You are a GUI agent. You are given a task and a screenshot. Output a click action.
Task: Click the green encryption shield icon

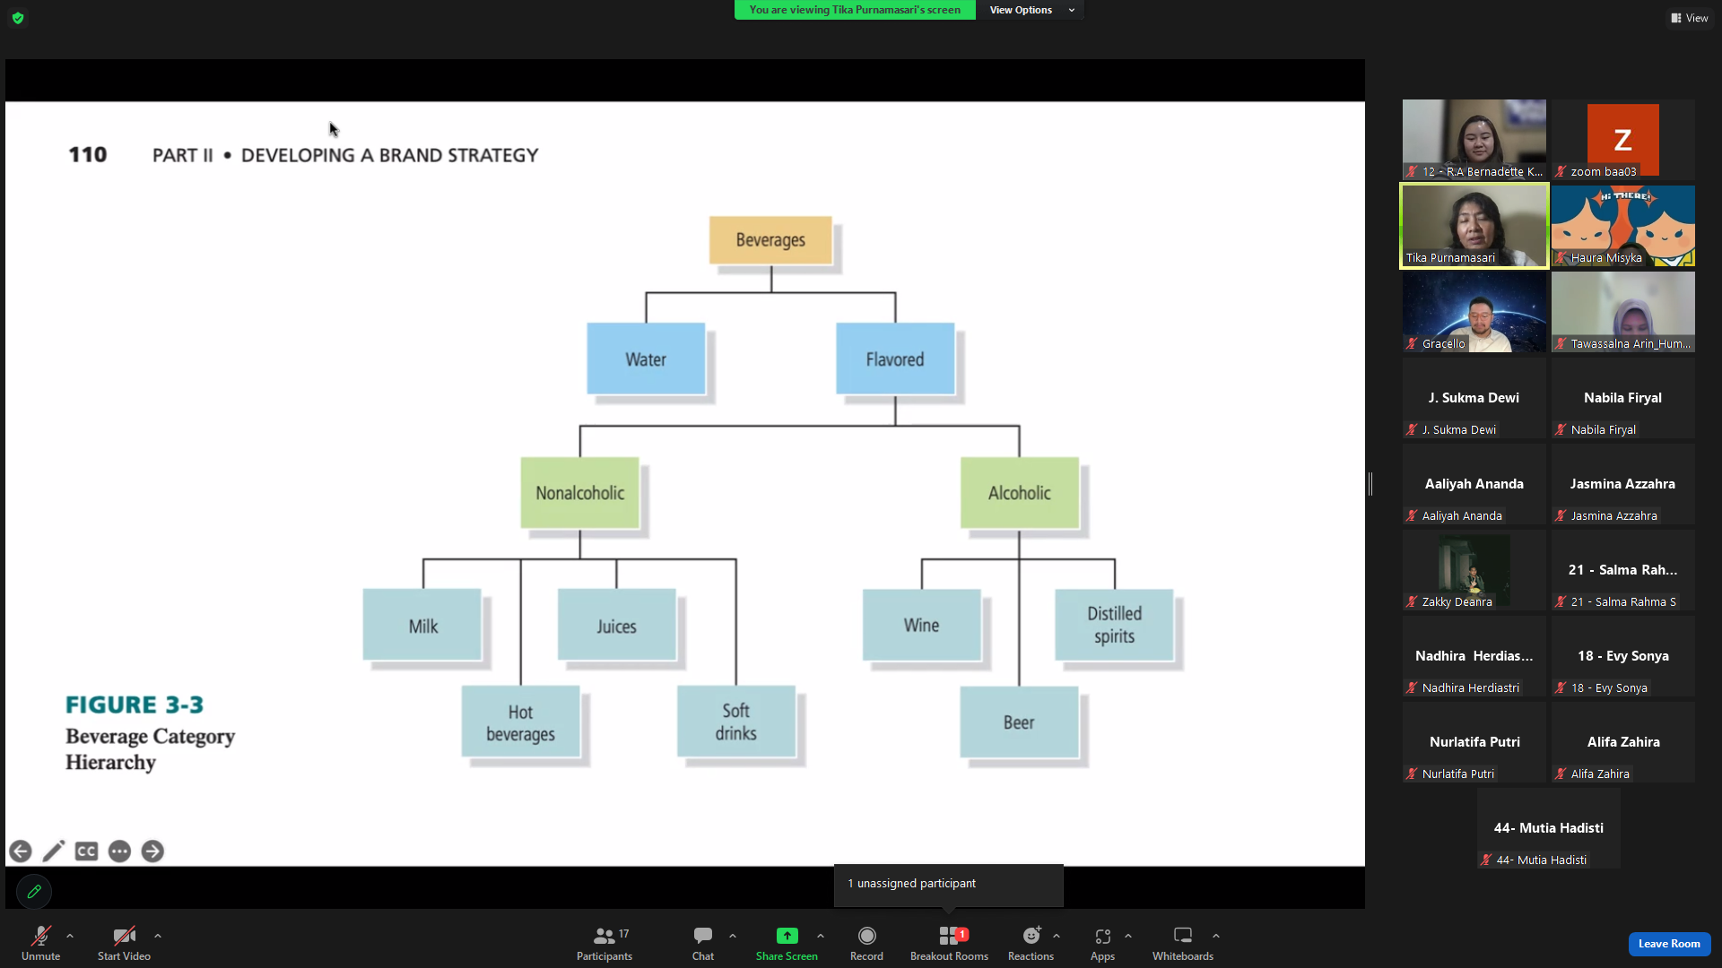[x=18, y=18]
